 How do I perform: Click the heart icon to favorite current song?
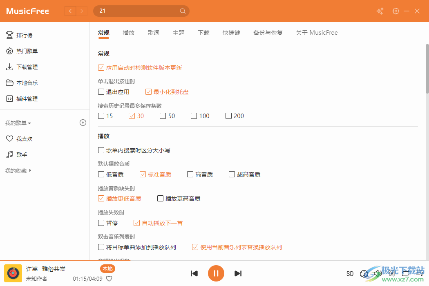109,279
